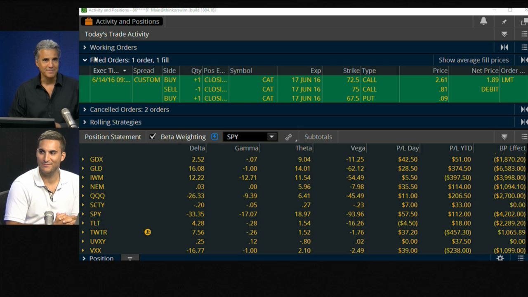Screen dimensions: 528x297
Task: Click the link chain icon next to SPY box
Action: (288, 137)
